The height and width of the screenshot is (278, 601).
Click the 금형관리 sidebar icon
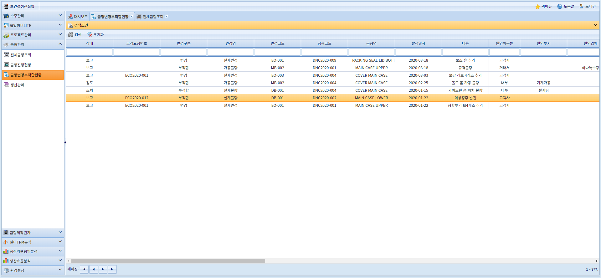[x=6, y=45]
